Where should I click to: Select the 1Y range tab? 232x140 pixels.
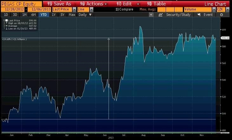tap(54, 15)
